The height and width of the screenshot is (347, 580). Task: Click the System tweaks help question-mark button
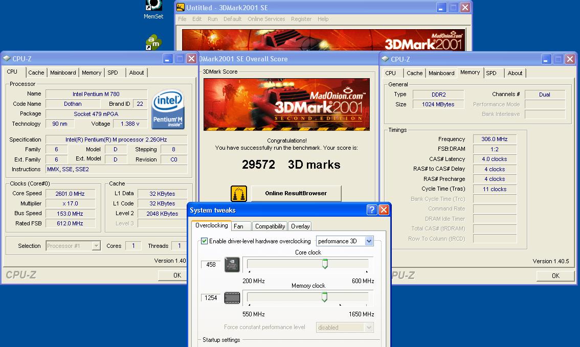click(x=372, y=210)
